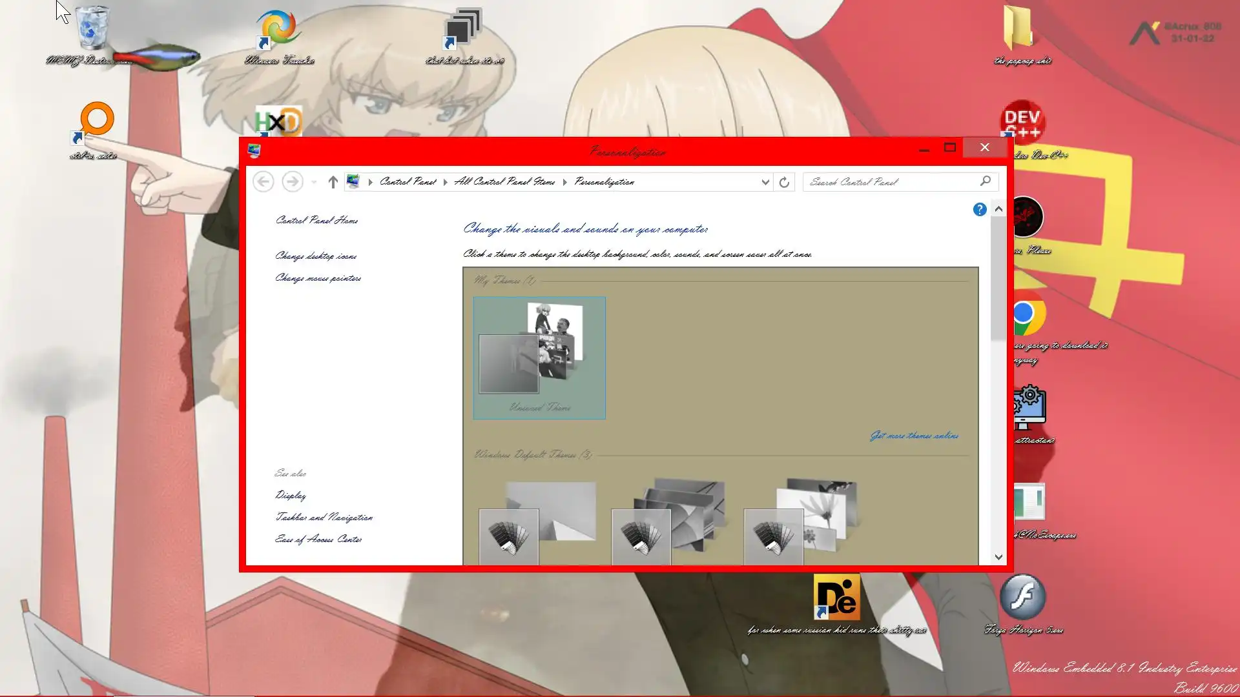Open the blue Help question mark icon
This screenshot has height=697, width=1240.
pyautogui.click(x=979, y=210)
